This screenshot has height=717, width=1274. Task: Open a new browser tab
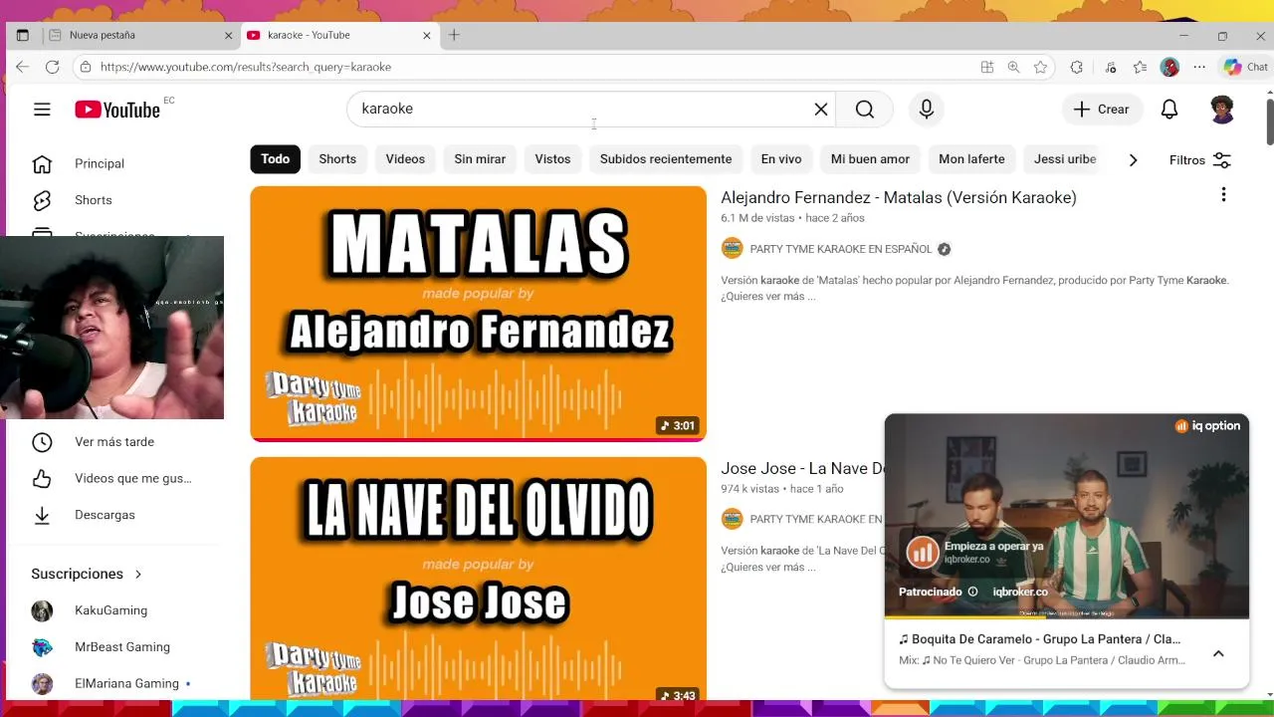click(454, 35)
